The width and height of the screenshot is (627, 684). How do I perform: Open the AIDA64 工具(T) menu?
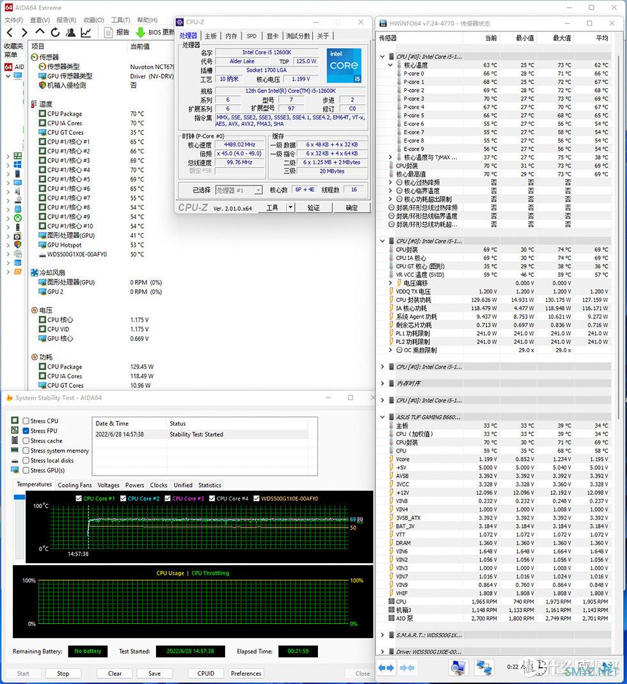tap(120, 20)
